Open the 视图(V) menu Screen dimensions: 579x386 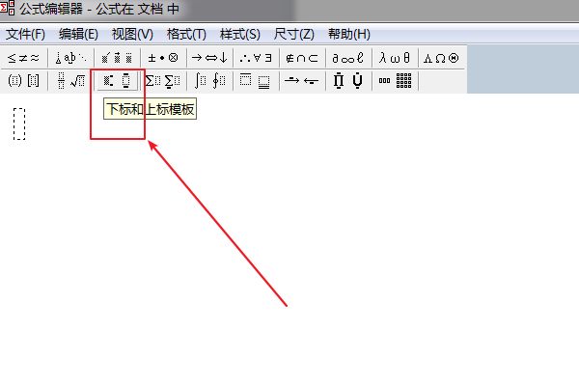[x=132, y=35]
